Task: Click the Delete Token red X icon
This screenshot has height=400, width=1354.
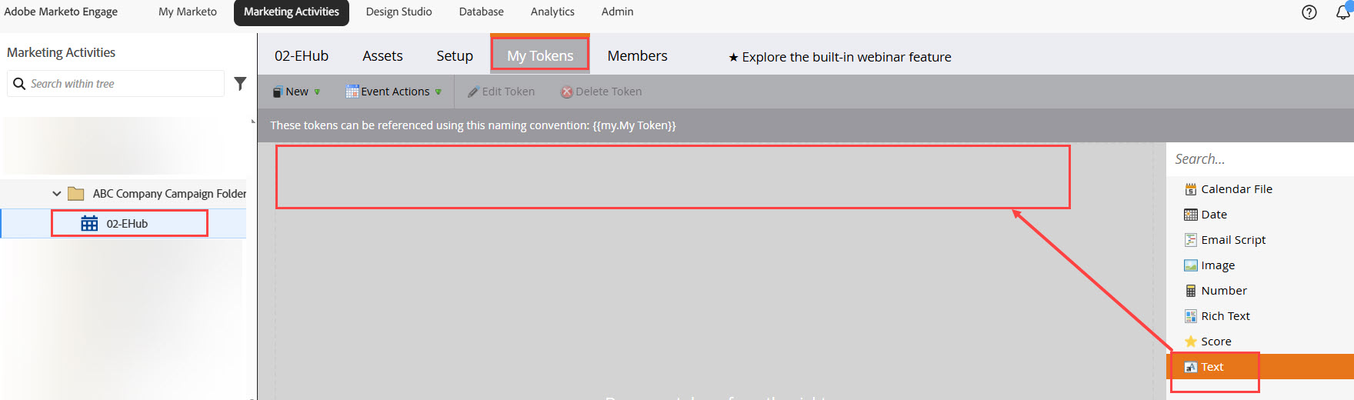Action: click(567, 92)
